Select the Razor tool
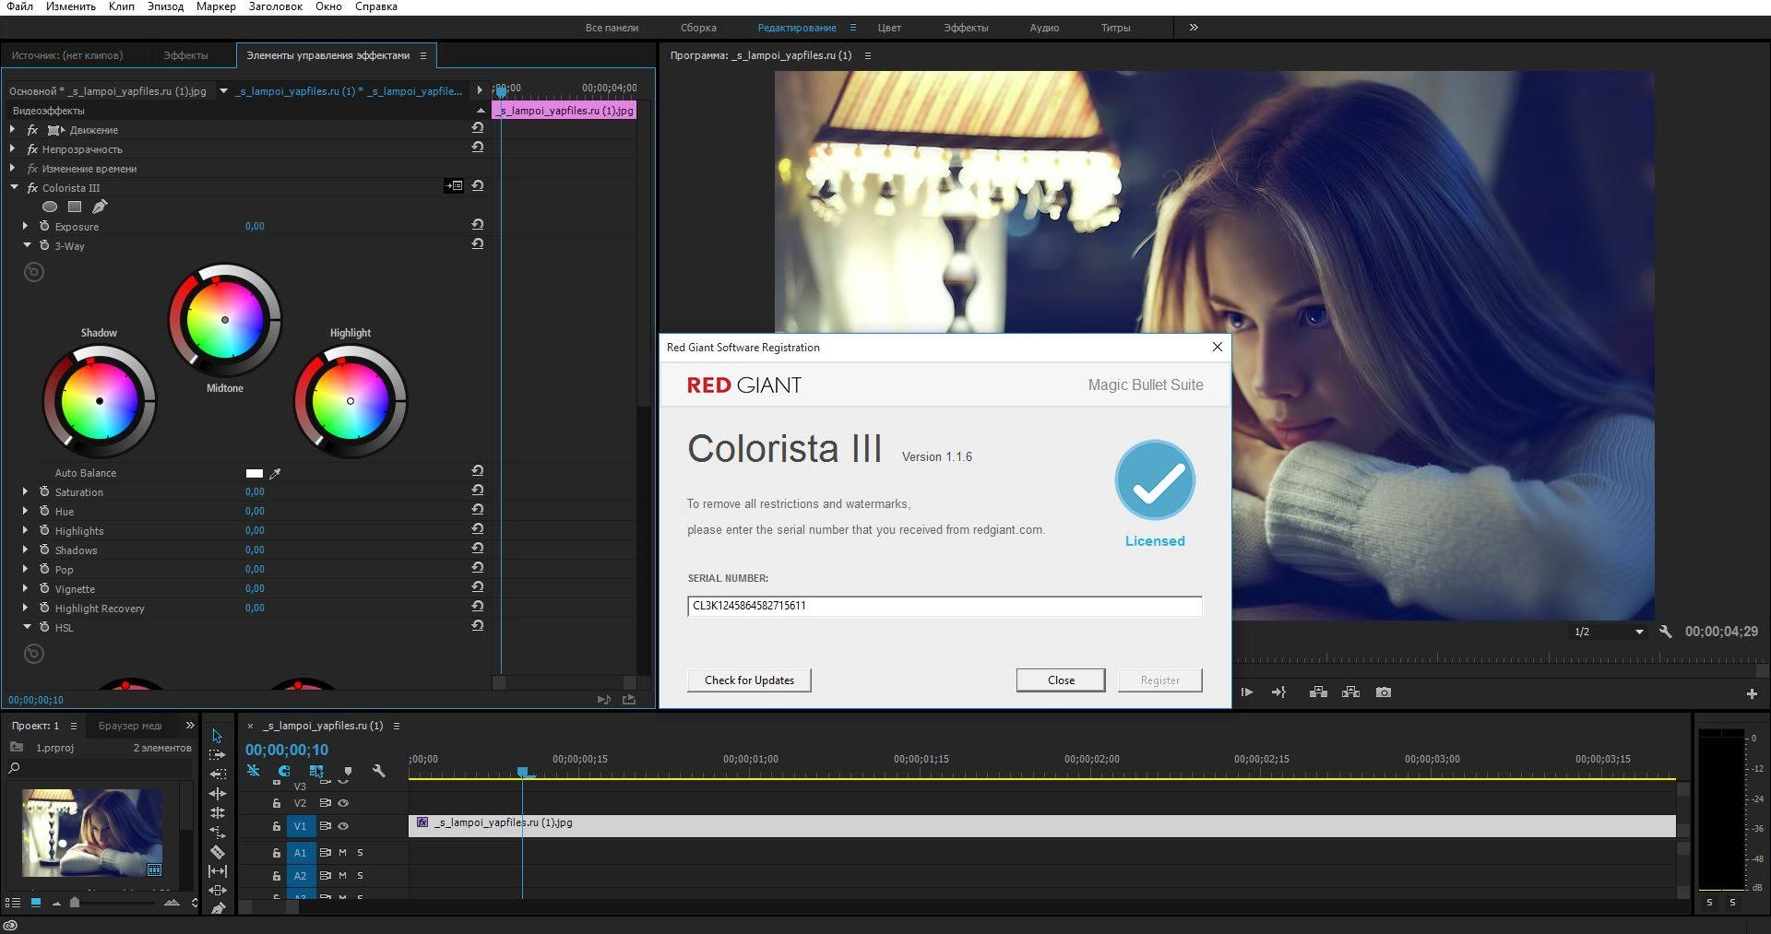 (217, 852)
